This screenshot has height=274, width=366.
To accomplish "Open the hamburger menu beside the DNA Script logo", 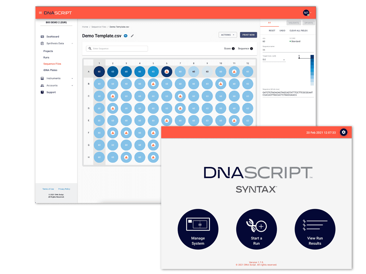I will (40, 13).
